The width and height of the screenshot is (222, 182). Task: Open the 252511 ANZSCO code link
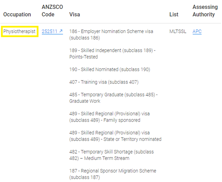pyautogui.click(x=49, y=31)
